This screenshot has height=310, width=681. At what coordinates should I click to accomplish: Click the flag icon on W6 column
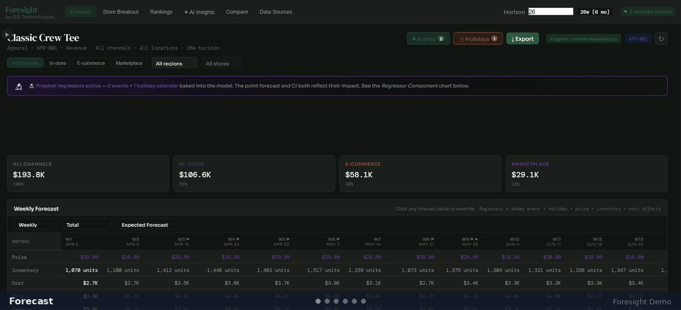[x=338, y=239]
